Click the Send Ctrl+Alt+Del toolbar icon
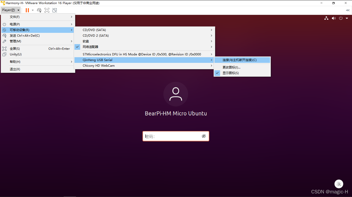Viewport: 352px width, 197px height. [39, 10]
